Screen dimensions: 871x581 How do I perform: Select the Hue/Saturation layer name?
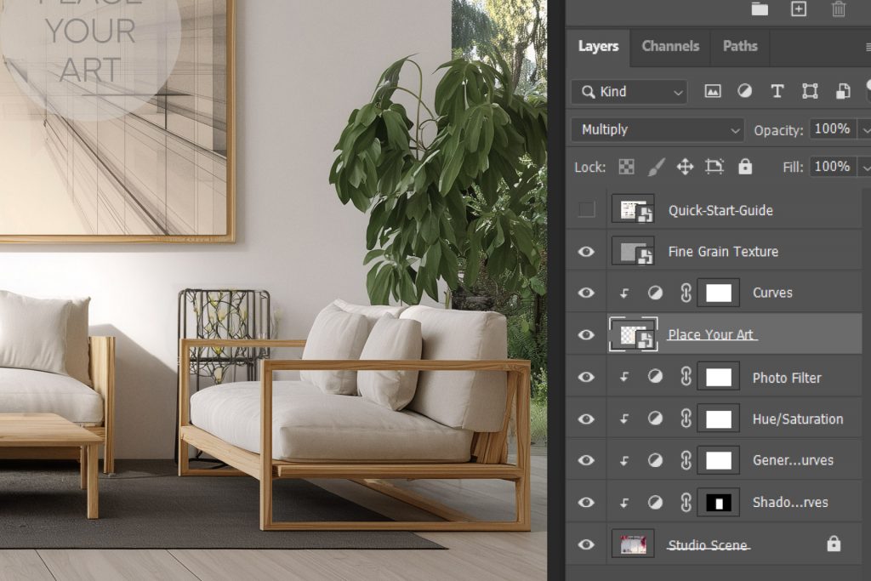coord(798,419)
